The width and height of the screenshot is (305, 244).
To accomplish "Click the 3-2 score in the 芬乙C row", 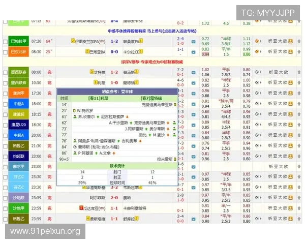I will 114,188.
